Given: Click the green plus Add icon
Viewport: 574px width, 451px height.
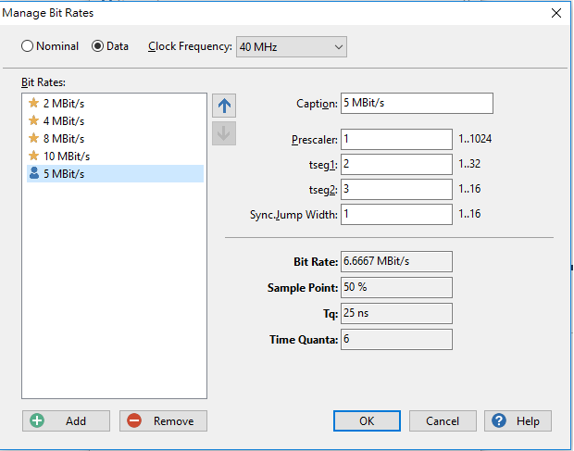Looking at the screenshot, I should (x=37, y=420).
